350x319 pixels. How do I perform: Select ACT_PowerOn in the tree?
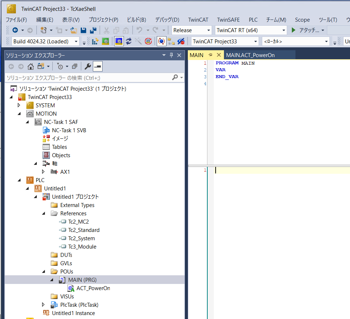(x=93, y=288)
